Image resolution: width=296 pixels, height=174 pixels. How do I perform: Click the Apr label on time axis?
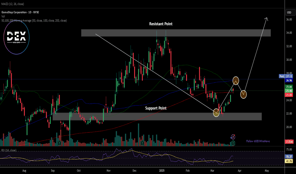[x=239, y=171]
